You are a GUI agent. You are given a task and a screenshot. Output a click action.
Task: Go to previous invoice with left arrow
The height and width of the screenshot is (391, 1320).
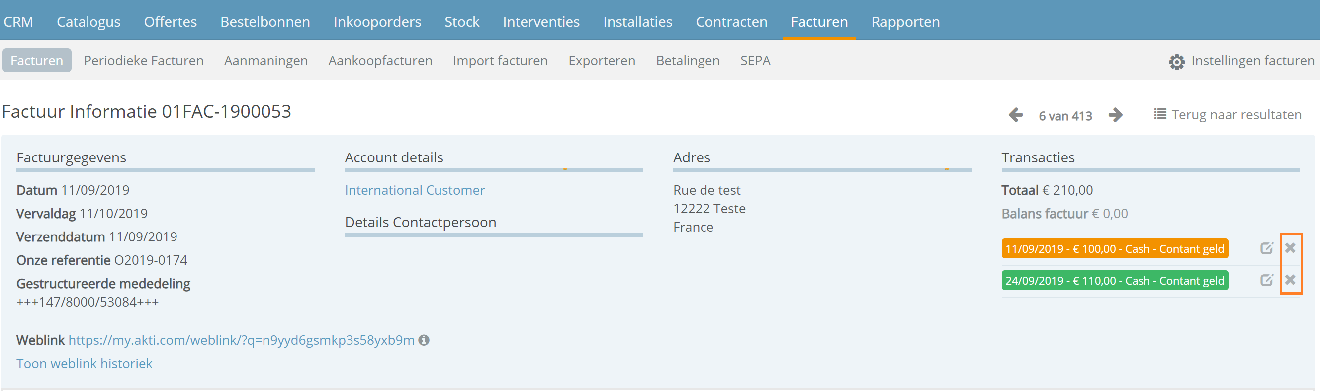[1015, 115]
